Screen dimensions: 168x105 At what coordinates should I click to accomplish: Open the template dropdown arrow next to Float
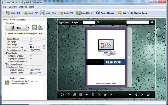click(28, 28)
